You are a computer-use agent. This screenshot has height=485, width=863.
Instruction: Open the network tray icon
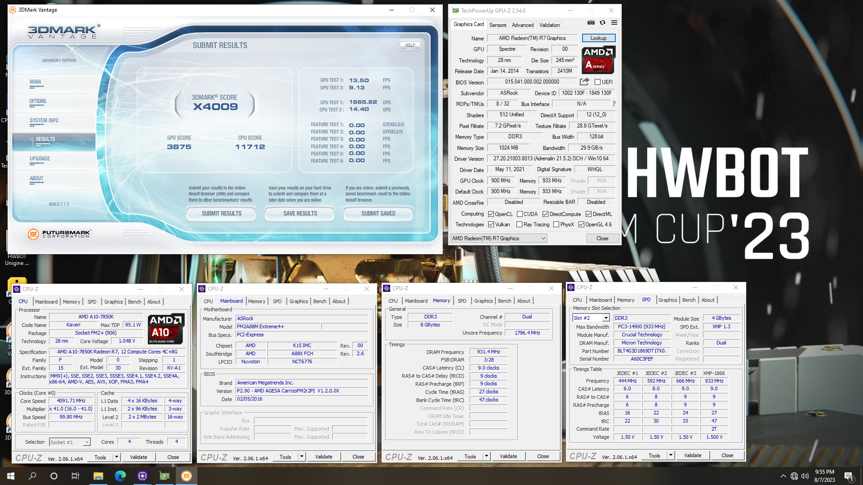[794, 476]
